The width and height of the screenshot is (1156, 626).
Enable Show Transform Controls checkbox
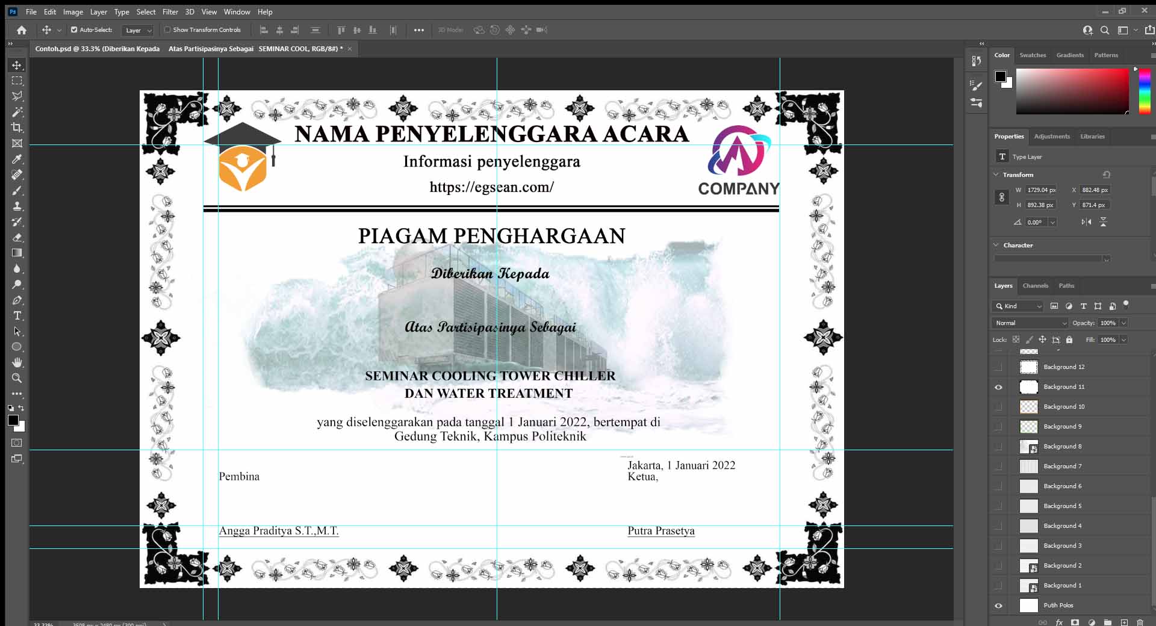pyautogui.click(x=167, y=29)
